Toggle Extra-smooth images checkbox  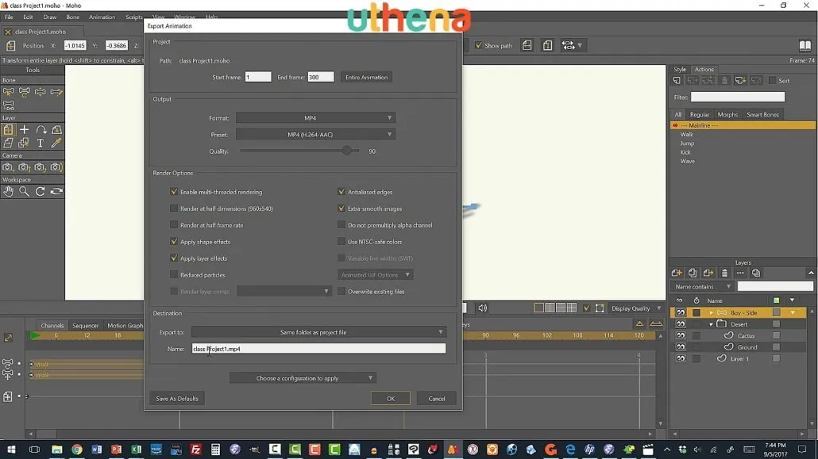[x=341, y=208]
